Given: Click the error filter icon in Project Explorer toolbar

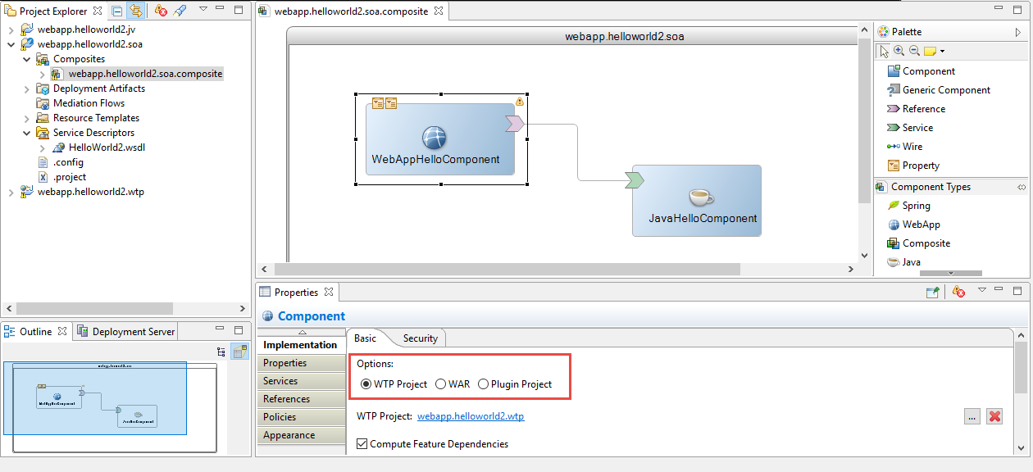Looking at the screenshot, I should tap(162, 11).
